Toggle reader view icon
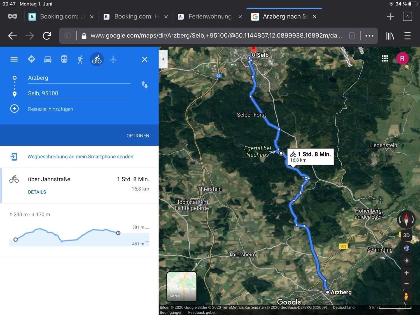This screenshot has height=315, width=420. coord(352,36)
